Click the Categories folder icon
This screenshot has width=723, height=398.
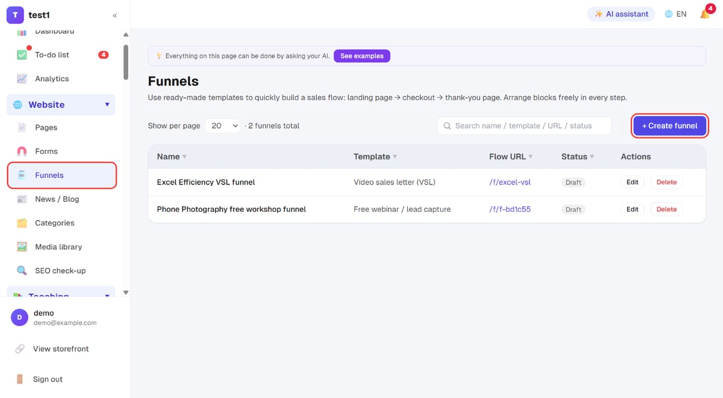(22, 223)
